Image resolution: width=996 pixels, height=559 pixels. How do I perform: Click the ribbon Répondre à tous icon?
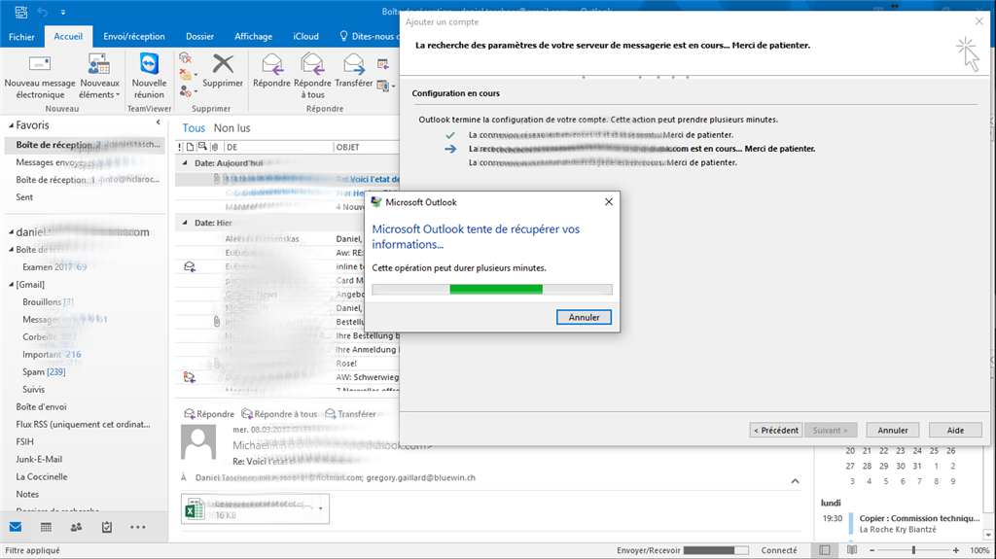click(312, 64)
